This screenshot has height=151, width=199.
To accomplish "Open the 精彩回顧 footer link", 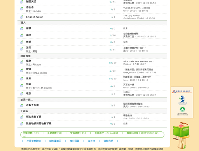I will tap(75, 141).
